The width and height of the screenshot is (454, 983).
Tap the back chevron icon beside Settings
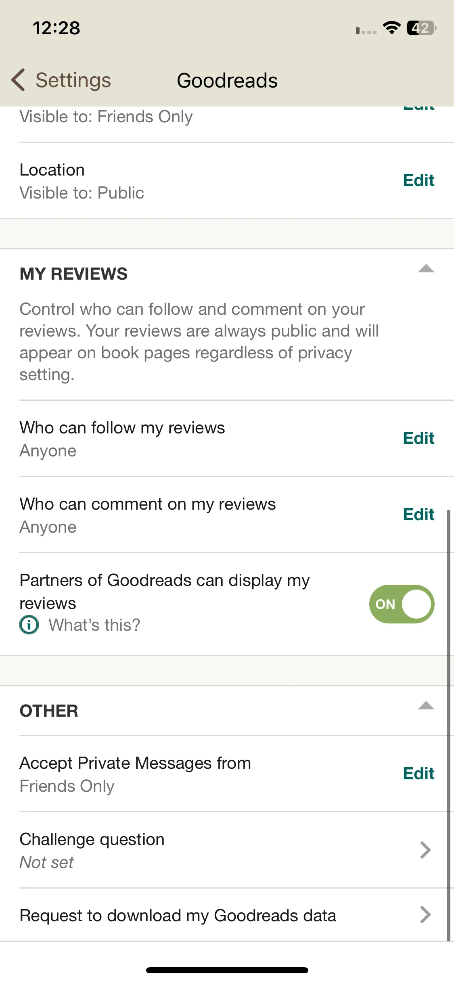[x=18, y=80]
